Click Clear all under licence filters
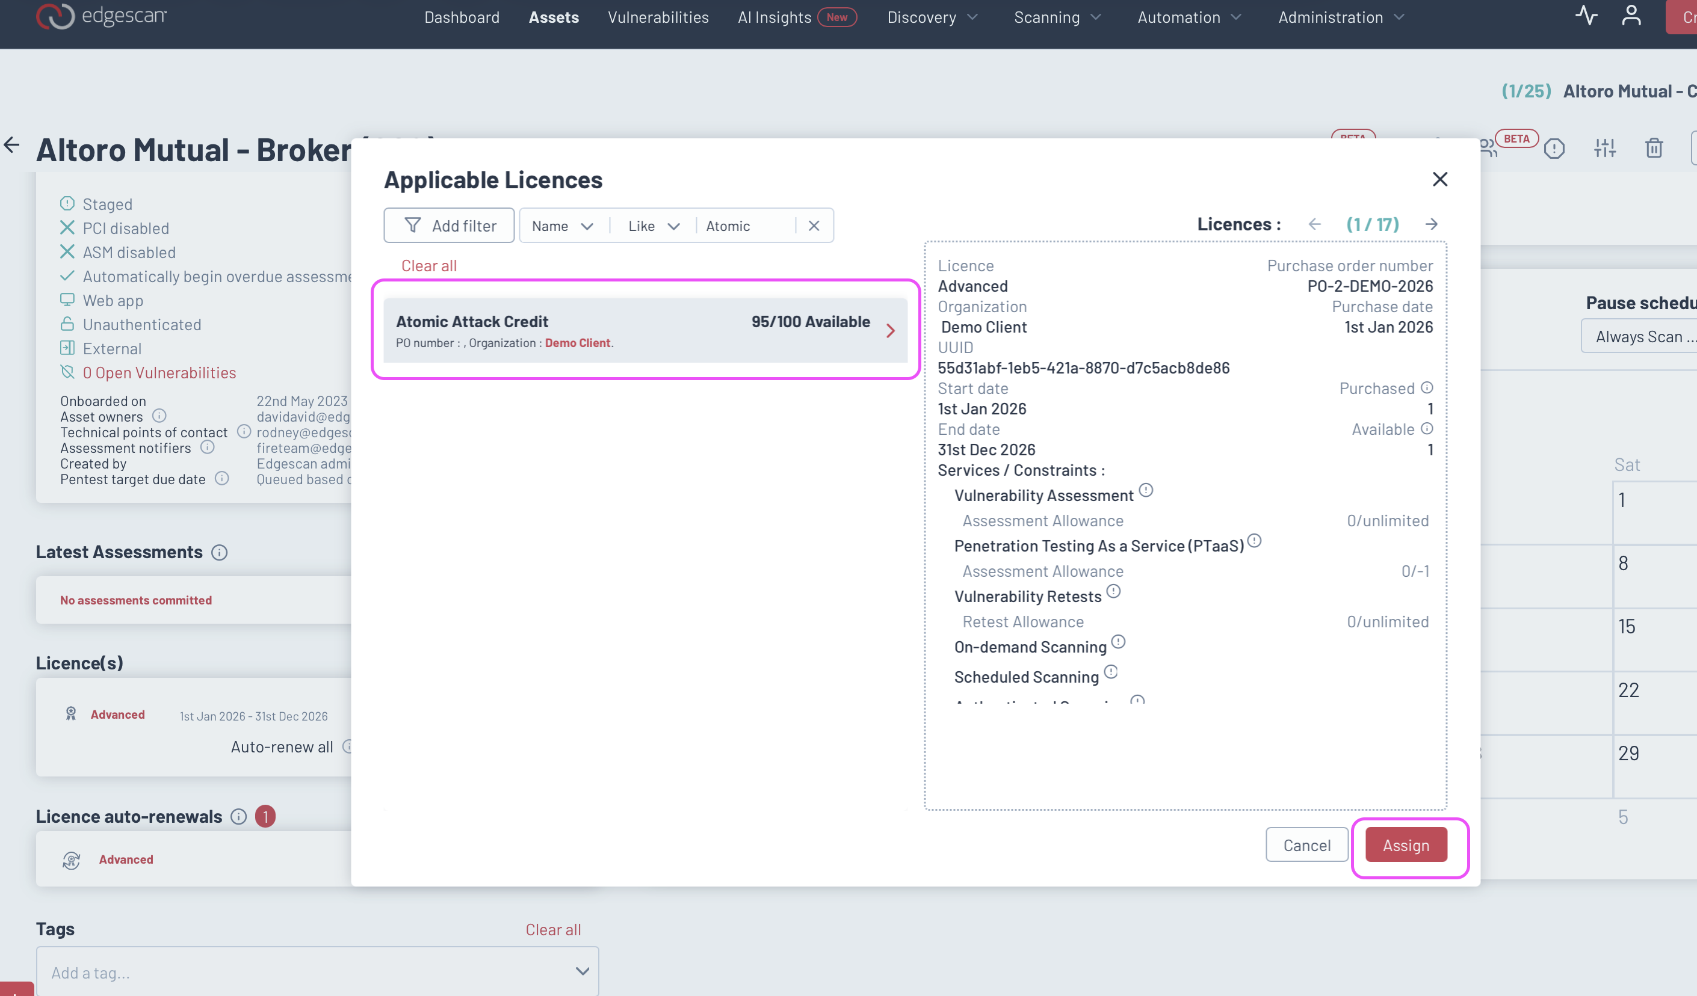 (429, 266)
